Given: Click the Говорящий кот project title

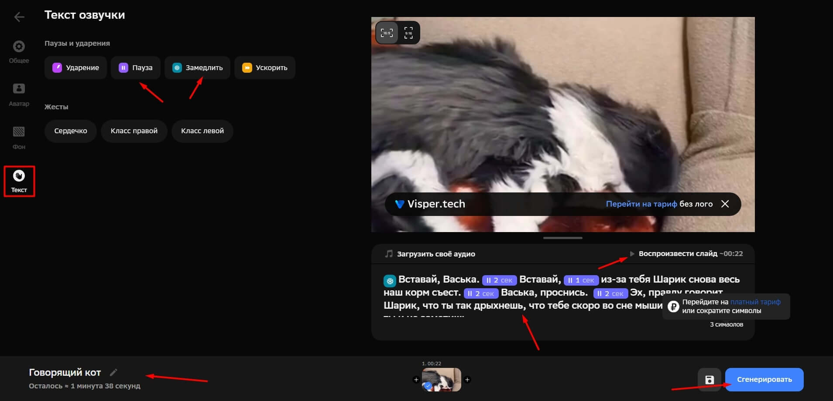Looking at the screenshot, I should coord(65,372).
